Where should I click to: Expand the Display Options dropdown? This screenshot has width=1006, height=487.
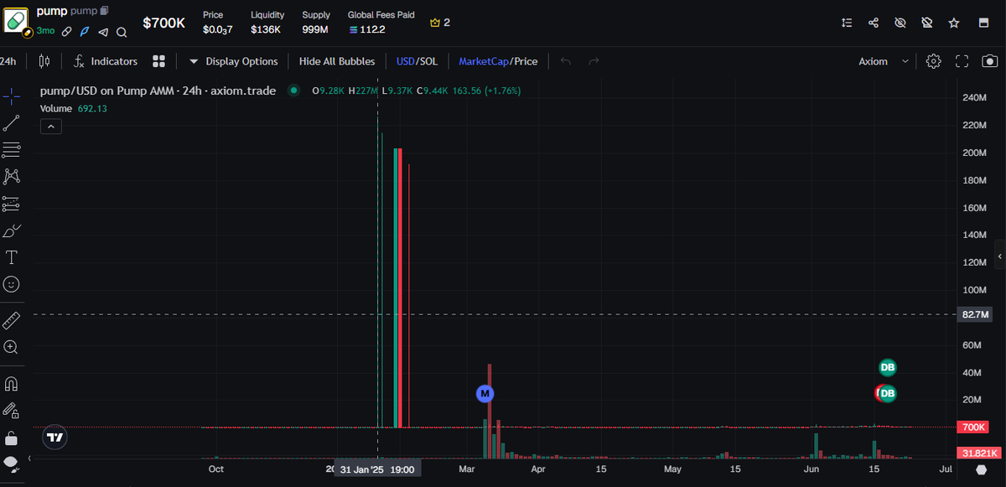coord(233,61)
